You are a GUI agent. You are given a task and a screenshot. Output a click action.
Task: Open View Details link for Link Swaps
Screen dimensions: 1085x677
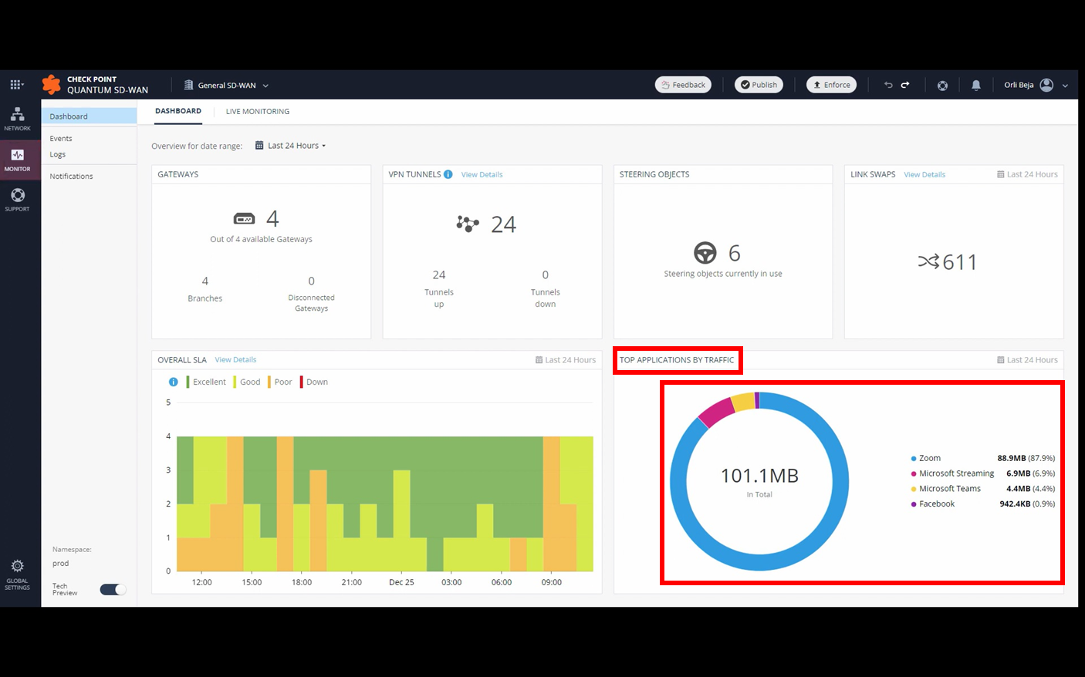click(924, 175)
